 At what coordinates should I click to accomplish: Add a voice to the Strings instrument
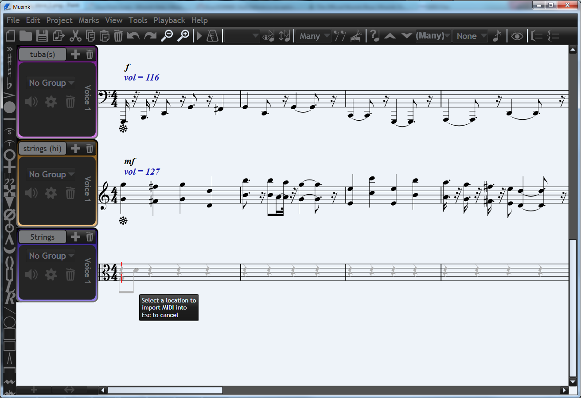(76, 237)
